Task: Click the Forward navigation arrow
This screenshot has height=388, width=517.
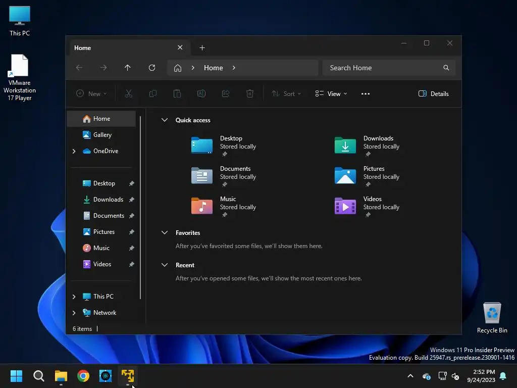Action: coord(103,68)
